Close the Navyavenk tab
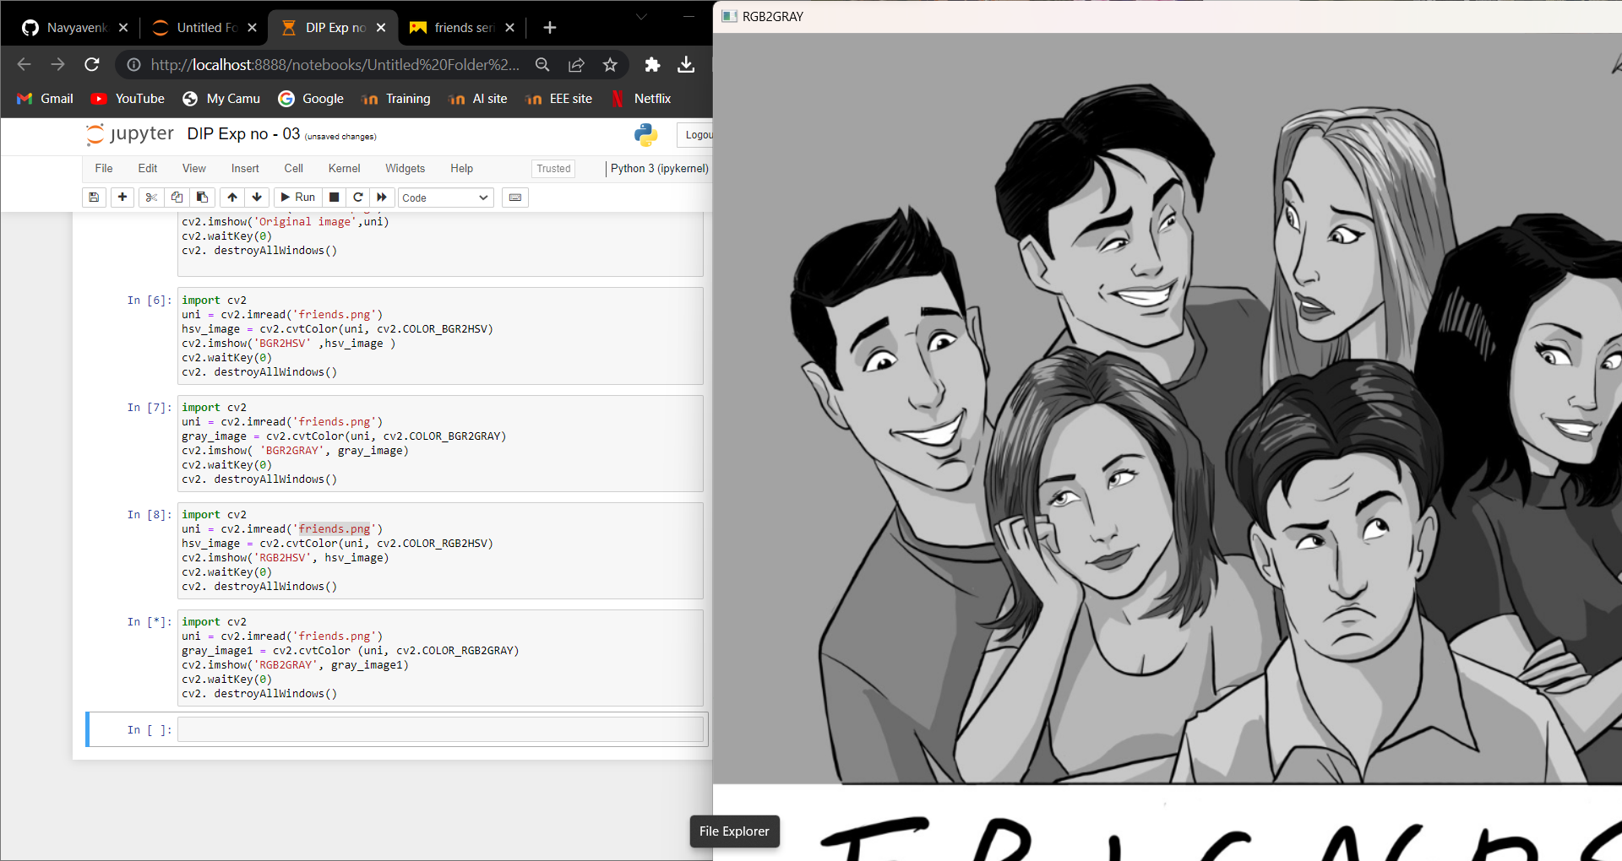The height and width of the screenshot is (861, 1622). pos(123,28)
